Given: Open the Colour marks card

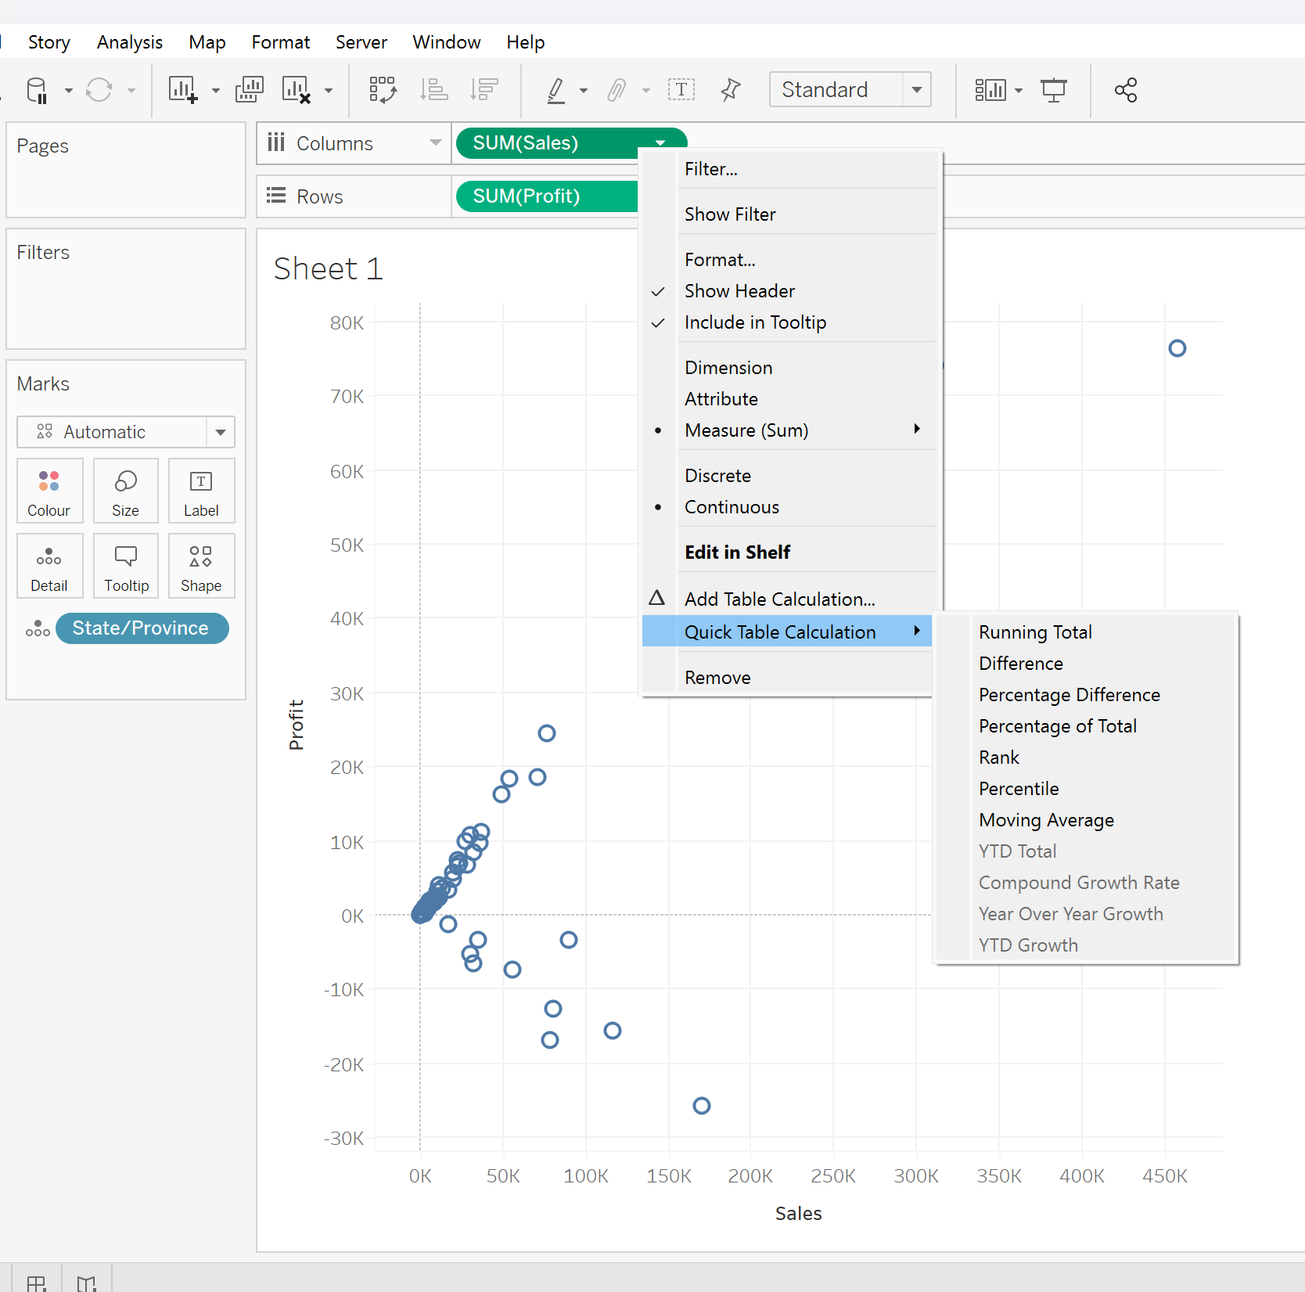Looking at the screenshot, I should (x=49, y=491).
